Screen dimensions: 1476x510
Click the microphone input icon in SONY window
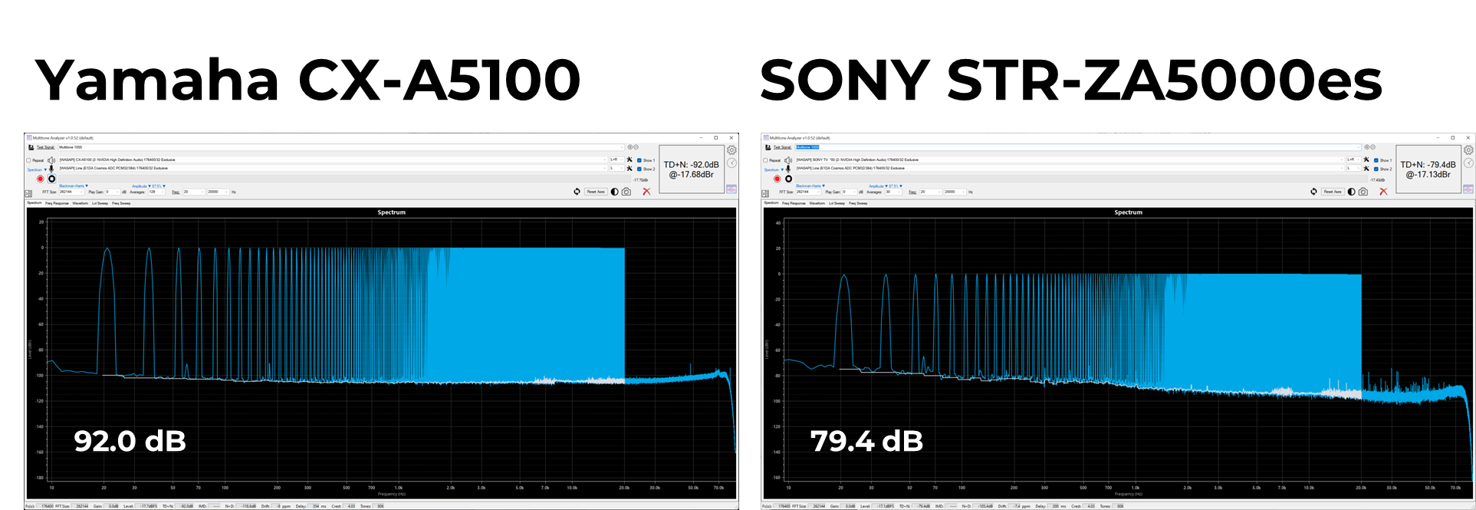coord(788,169)
